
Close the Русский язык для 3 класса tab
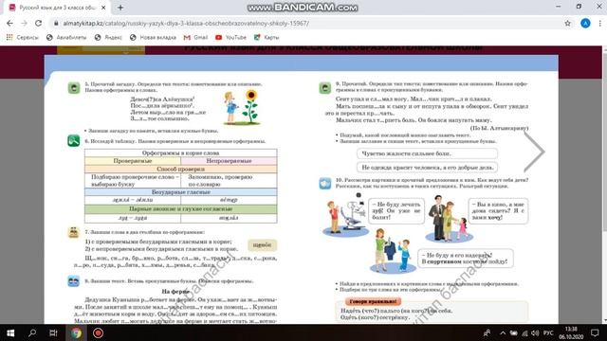103,8
